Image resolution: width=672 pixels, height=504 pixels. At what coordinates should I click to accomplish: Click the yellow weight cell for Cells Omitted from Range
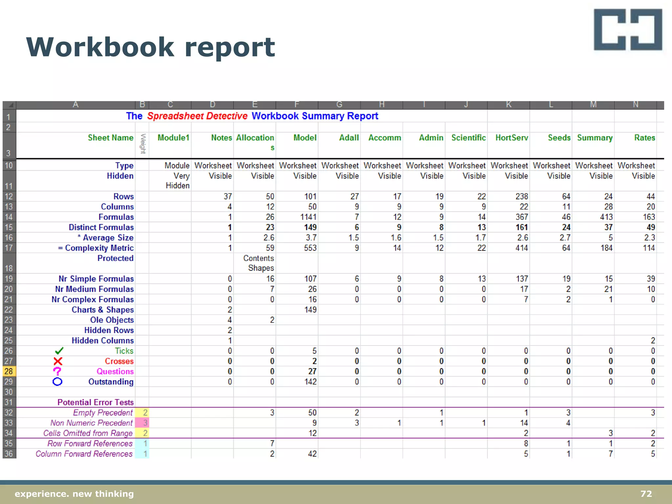142,433
